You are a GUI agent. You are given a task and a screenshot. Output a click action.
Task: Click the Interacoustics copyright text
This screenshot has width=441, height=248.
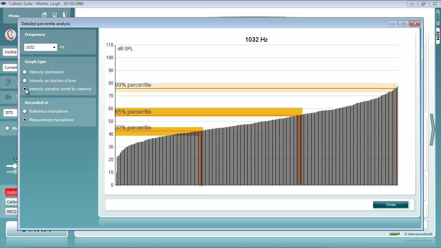coord(418,234)
